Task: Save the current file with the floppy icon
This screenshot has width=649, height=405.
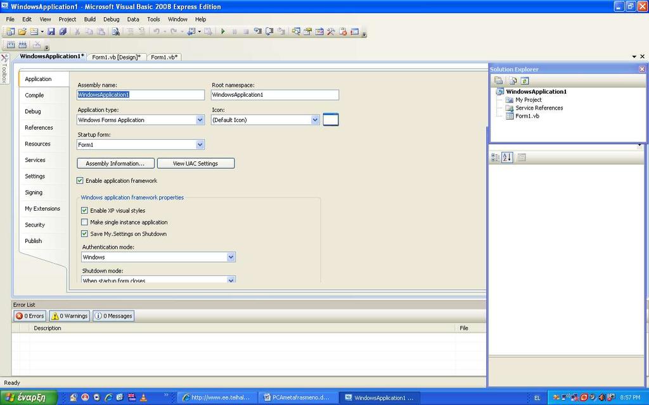Action: tap(51, 32)
